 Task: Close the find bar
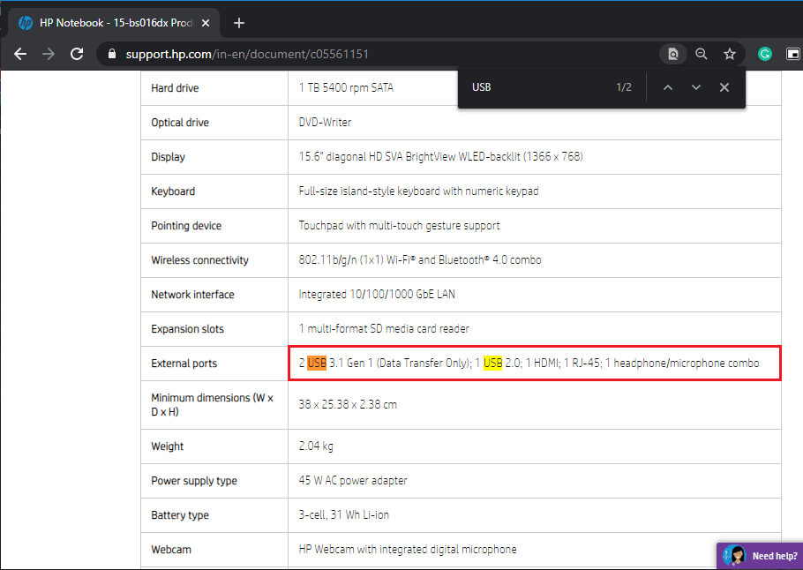[724, 87]
